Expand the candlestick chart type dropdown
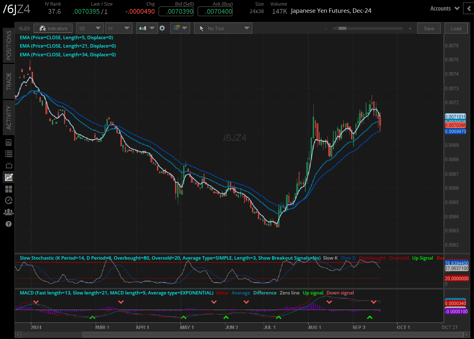The height and width of the screenshot is (339, 474). click(147, 28)
